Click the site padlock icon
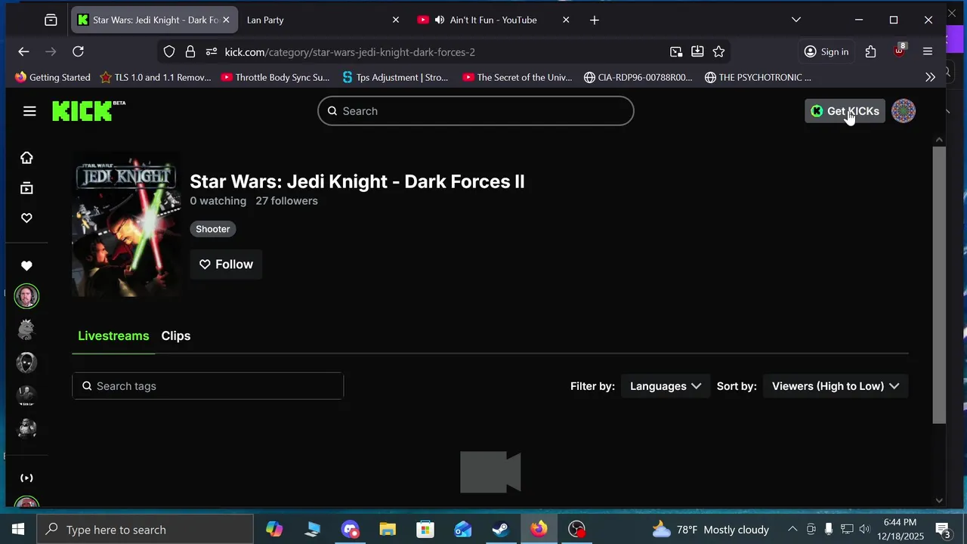The height and width of the screenshot is (544, 967). pos(190,51)
